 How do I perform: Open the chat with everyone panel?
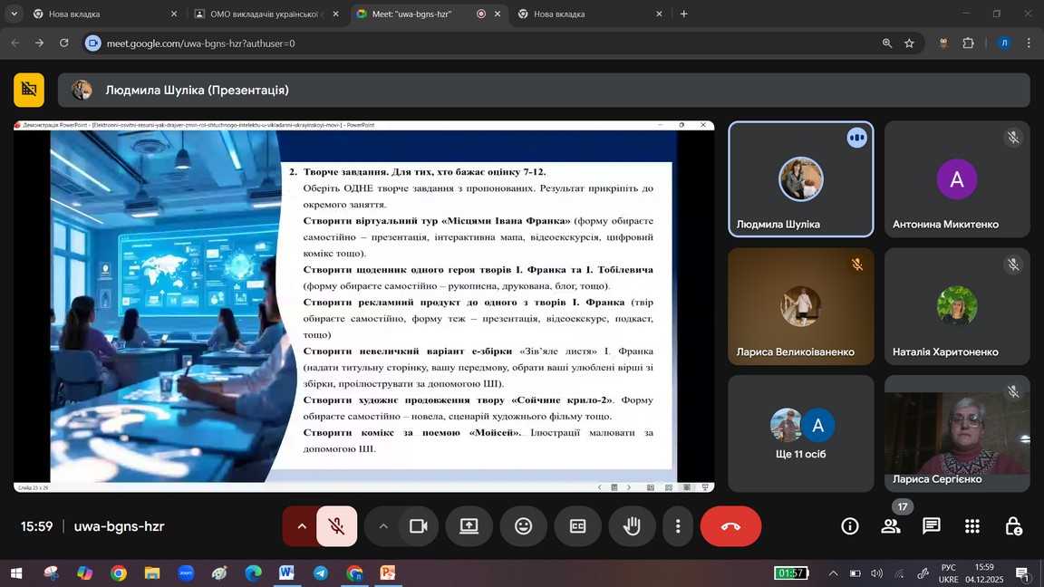click(x=931, y=526)
